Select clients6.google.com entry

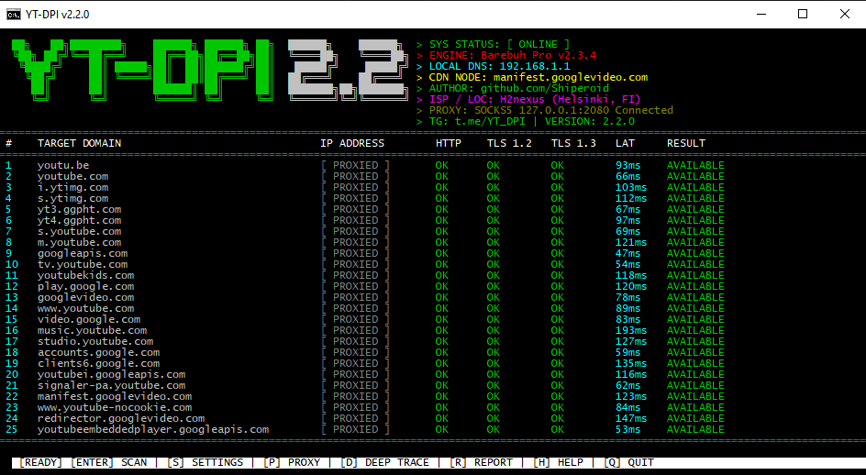(99, 363)
